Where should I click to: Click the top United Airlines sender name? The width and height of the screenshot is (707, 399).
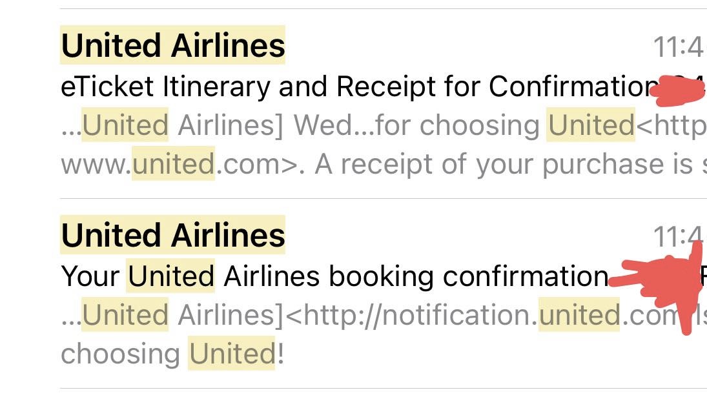(172, 46)
